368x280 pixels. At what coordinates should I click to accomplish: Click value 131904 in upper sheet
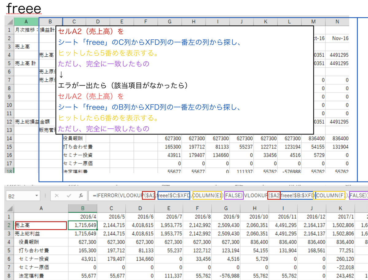[x=337, y=147]
